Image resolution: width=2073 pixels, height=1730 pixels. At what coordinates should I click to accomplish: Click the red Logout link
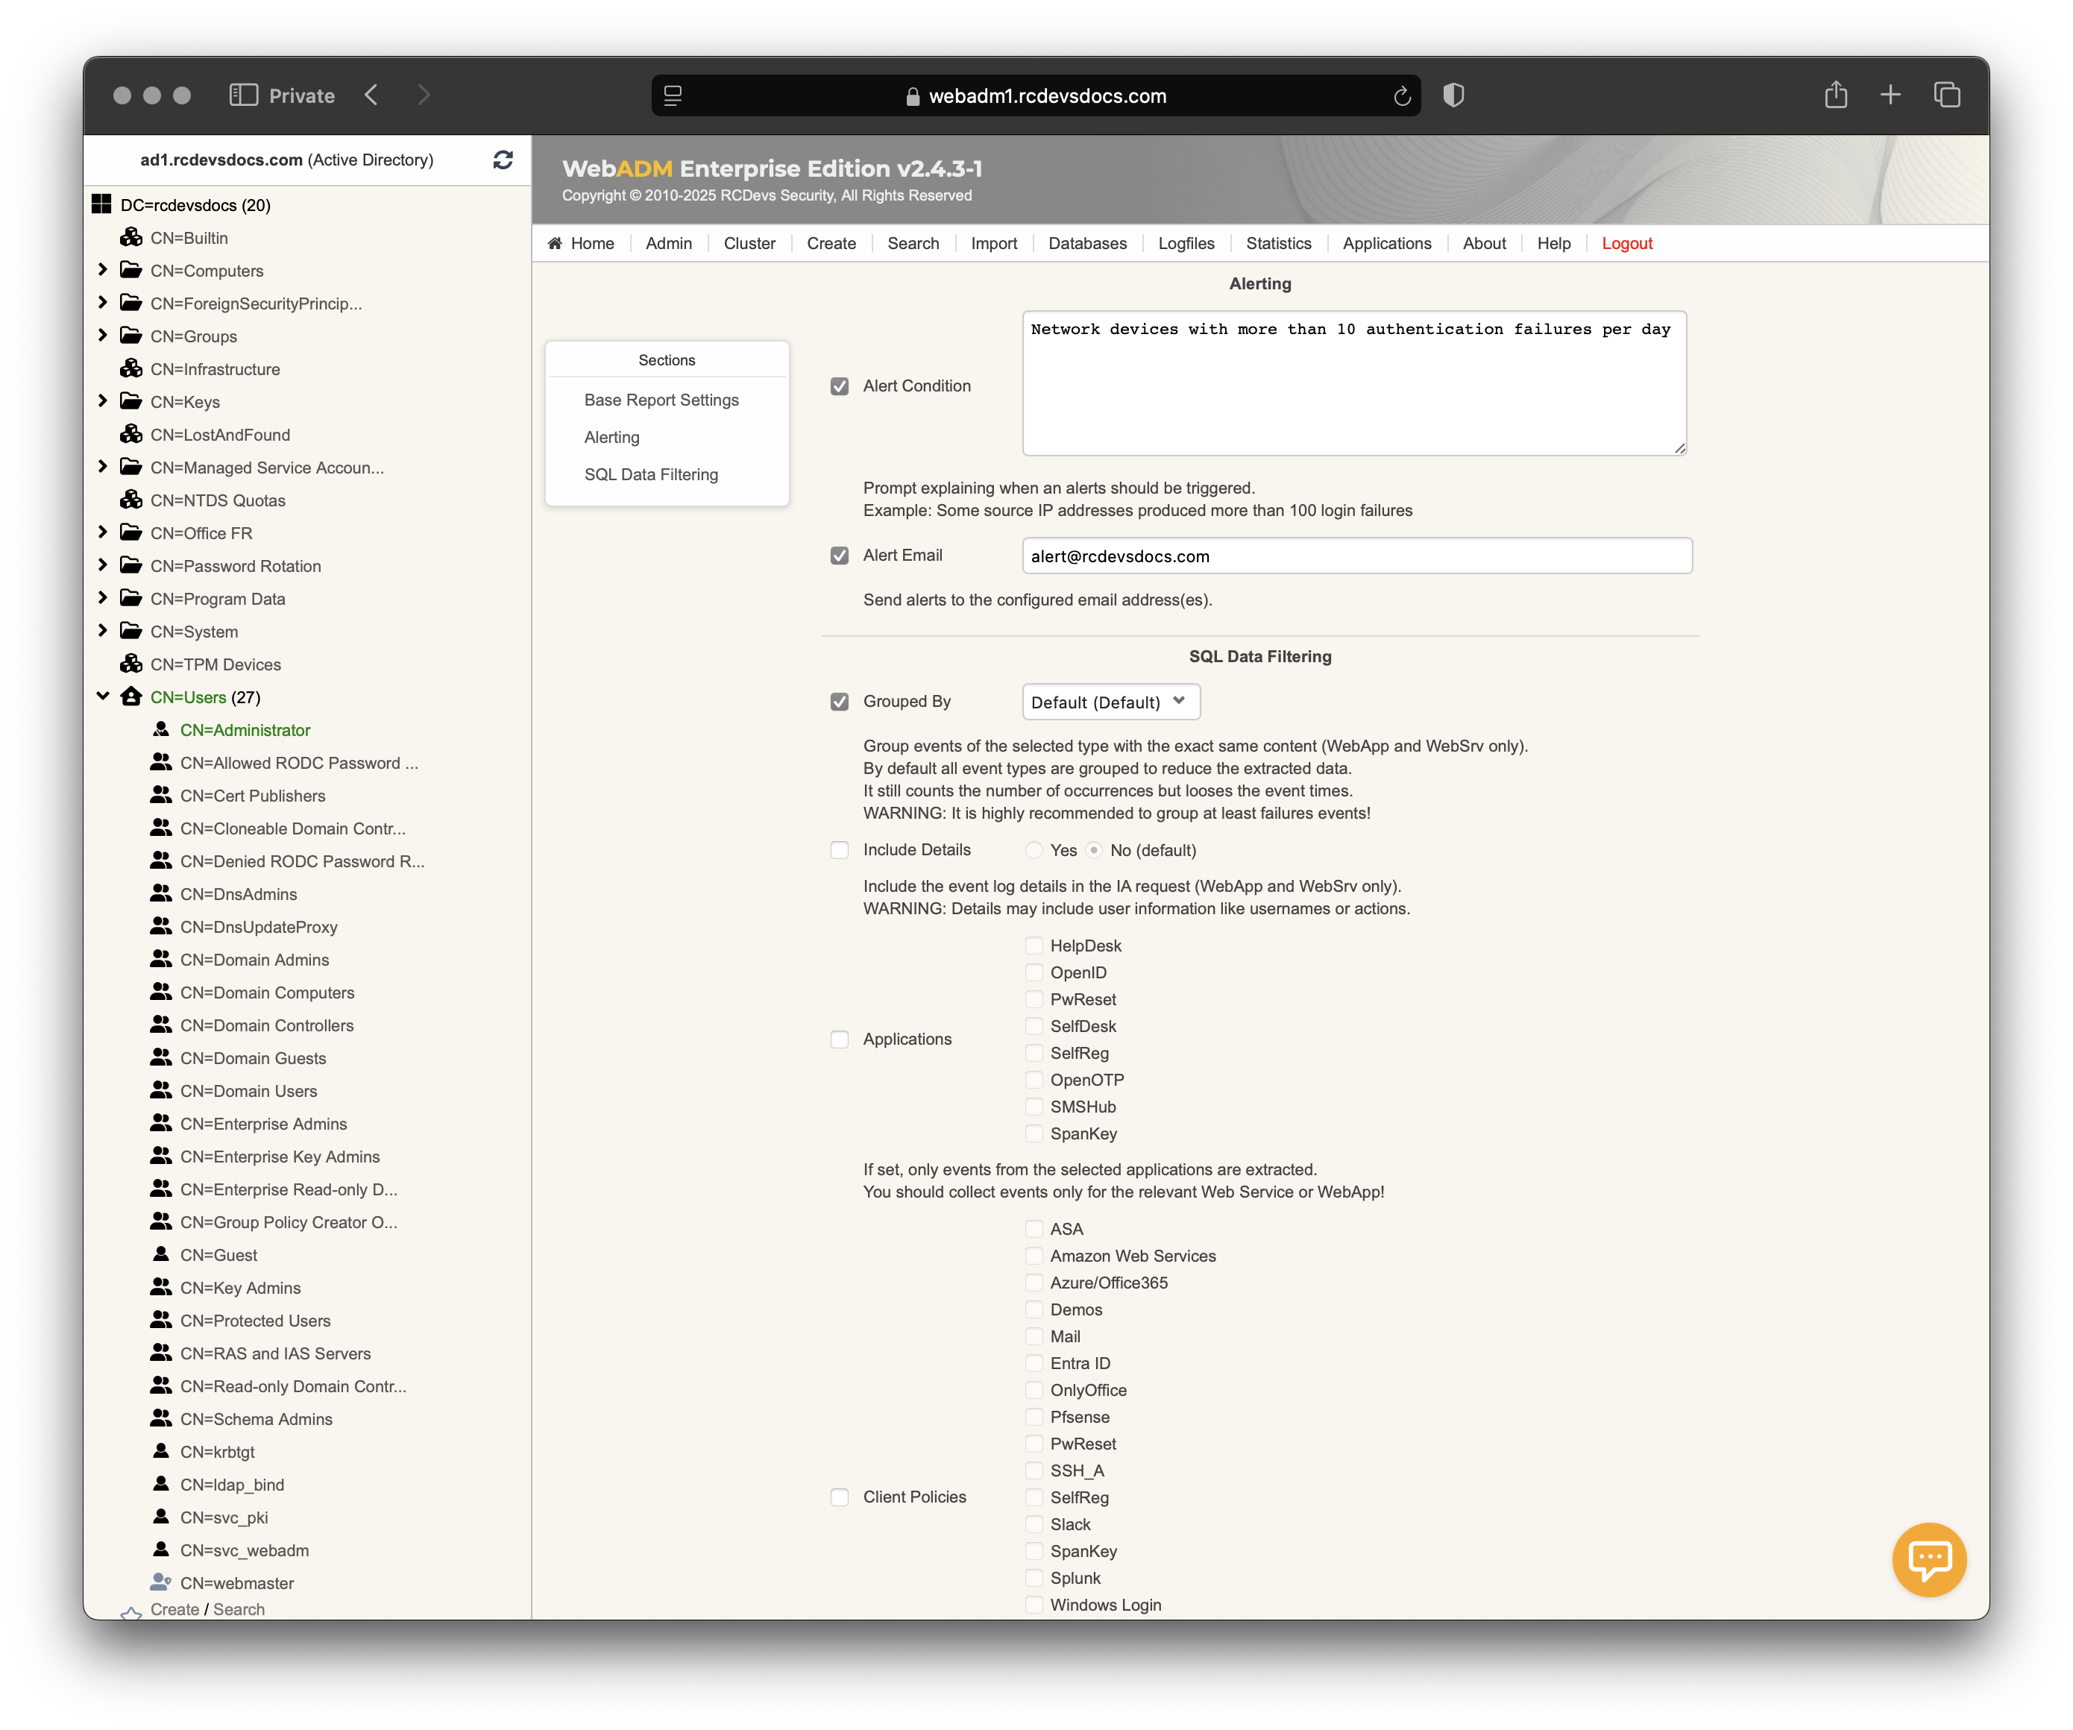[x=1626, y=244]
